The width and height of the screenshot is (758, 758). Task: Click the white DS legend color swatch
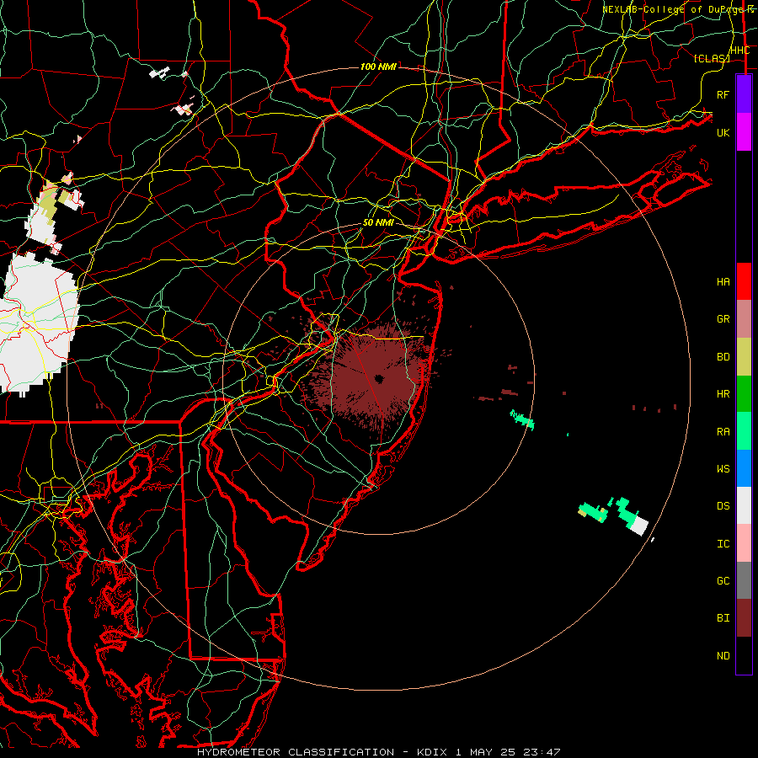click(744, 505)
